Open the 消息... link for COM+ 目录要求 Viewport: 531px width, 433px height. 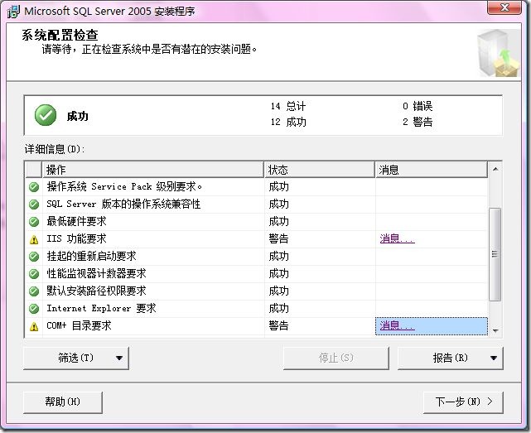point(398,325)
